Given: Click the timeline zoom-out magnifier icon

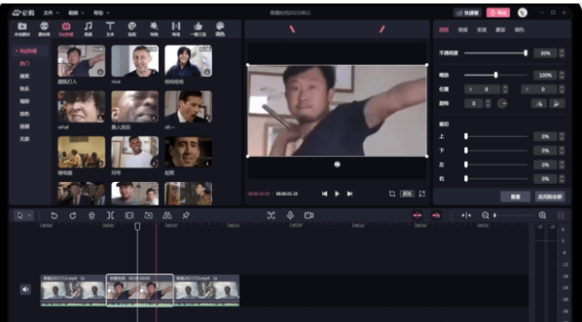Looking at the screenshot, I should [x=485, y=216].
